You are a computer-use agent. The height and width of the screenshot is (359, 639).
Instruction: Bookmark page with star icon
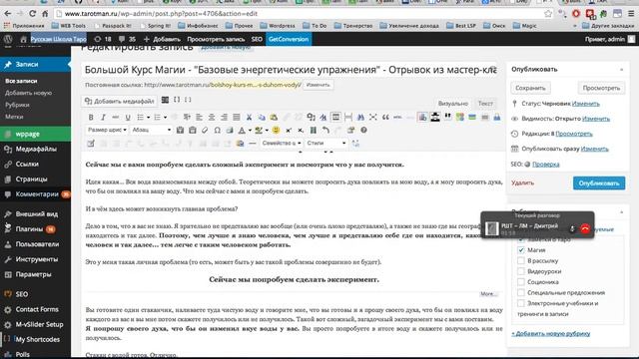[x=548, y=13]
